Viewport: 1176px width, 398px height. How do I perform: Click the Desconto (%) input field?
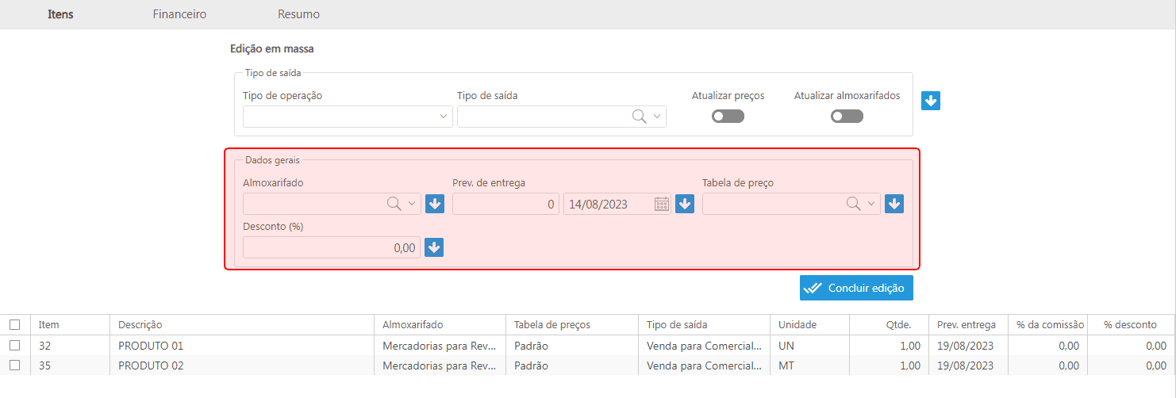(x=331, y=247)
